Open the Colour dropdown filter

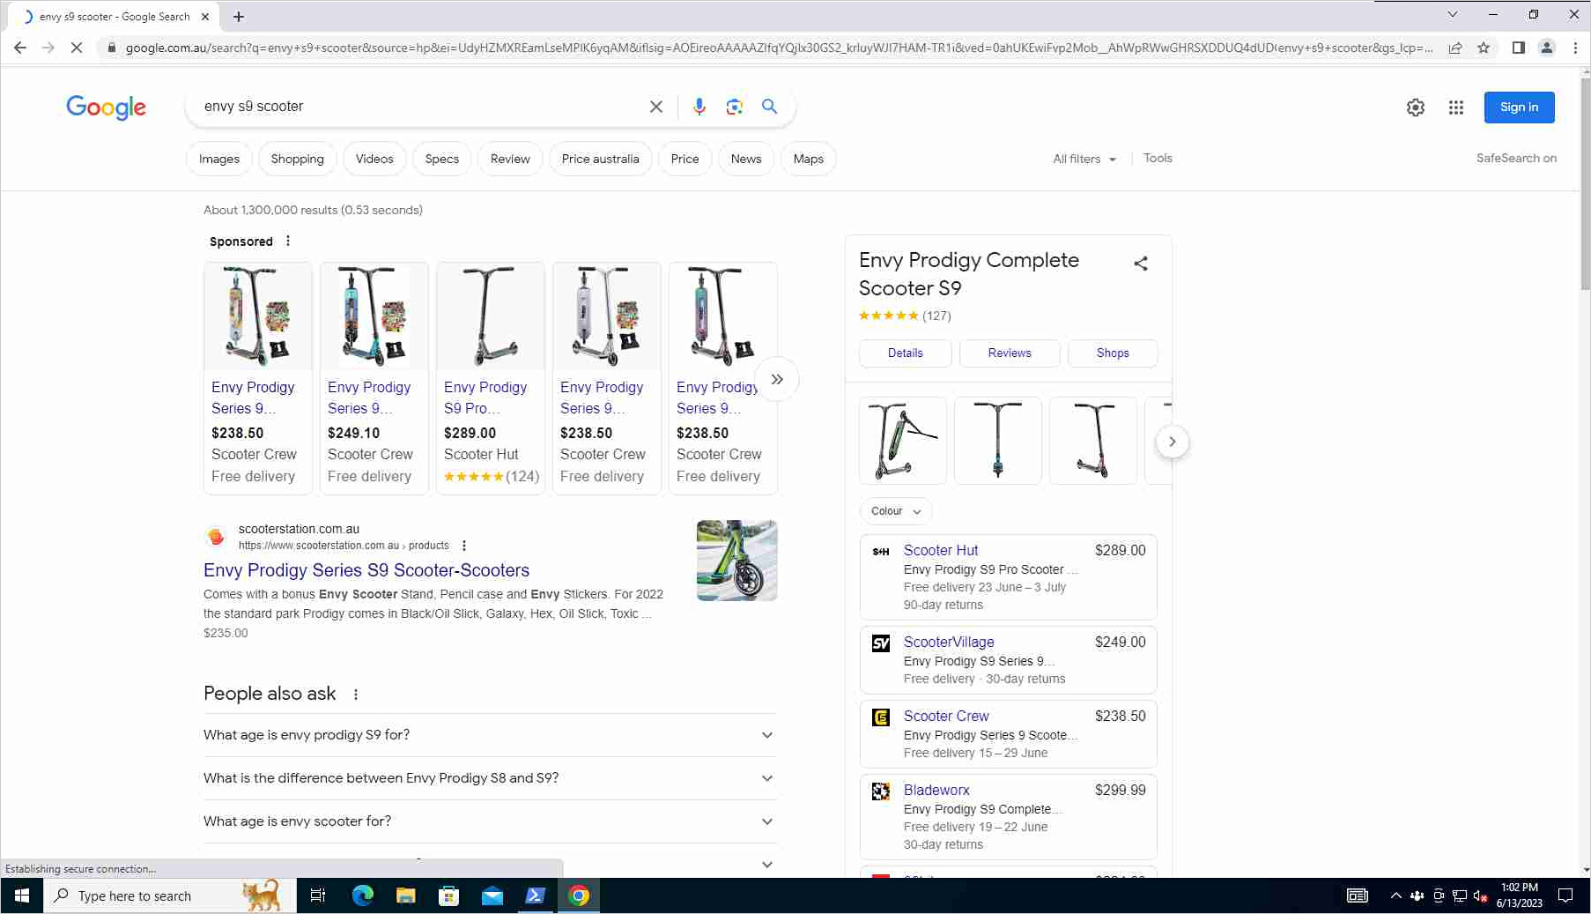point(896,511)
